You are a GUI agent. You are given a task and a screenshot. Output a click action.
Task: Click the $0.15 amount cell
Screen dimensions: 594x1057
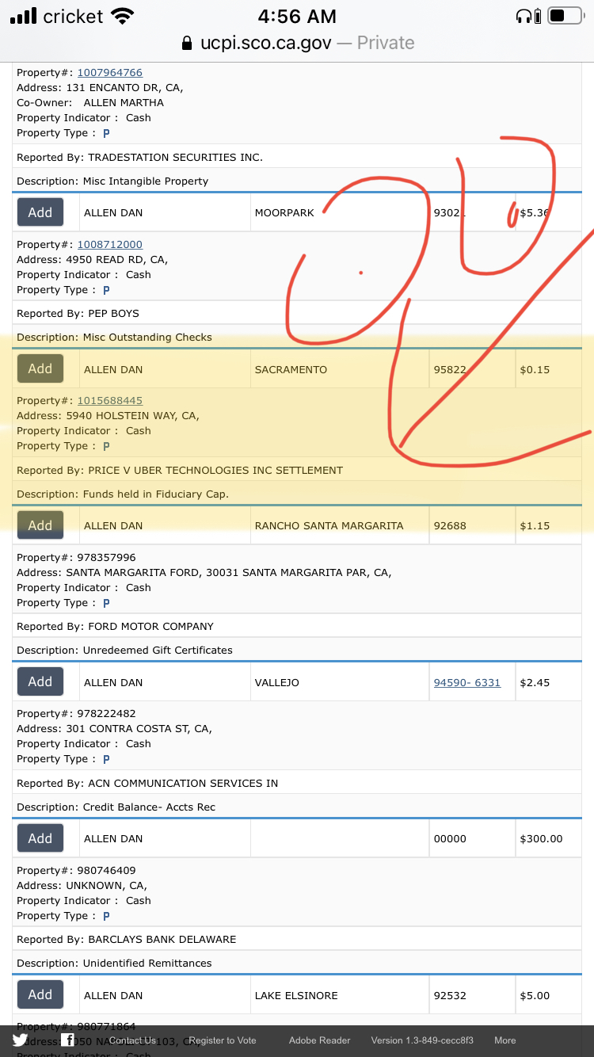pyautogui.click(x=548, y=369)
